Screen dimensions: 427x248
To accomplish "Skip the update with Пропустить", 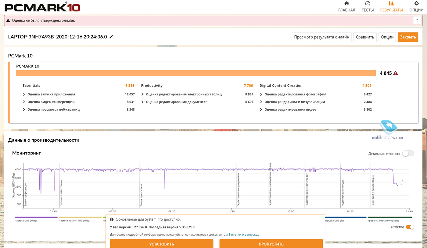I will click(x=271, y=244).
